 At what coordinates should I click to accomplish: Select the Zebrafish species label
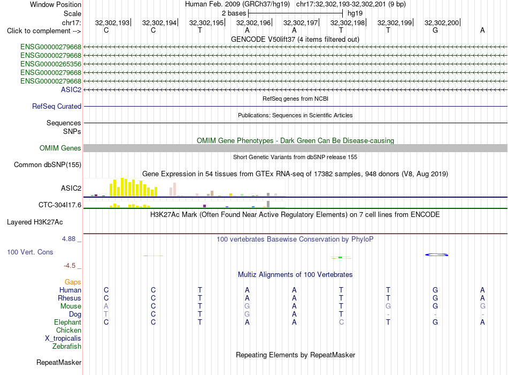point(67,347)
